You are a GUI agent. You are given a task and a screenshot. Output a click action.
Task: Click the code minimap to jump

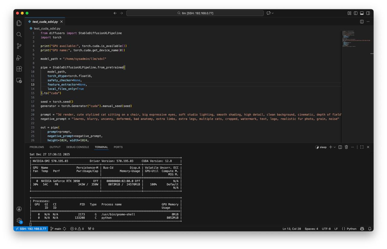(x=352, y=39)
